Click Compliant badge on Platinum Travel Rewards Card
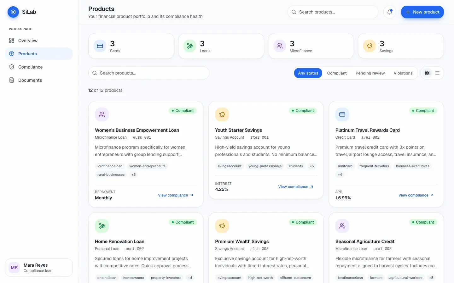454x283 pixels. (x=423, y=111)
